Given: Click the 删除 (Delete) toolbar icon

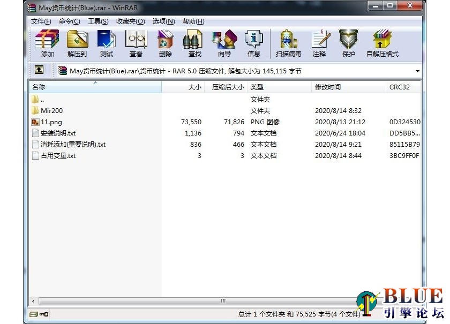Looking at the screenshot, I should (x=165, y=43).
